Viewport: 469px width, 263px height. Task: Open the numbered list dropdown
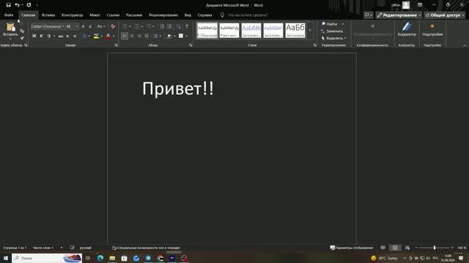pos(141,26)
